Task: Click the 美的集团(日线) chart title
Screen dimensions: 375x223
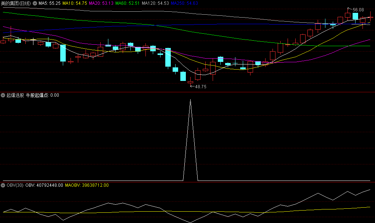Action: (x=16, y=3)
